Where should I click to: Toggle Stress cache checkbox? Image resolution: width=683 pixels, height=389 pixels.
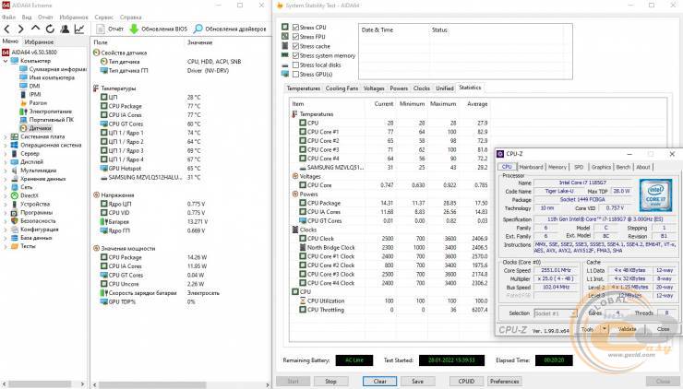[x=295, y=46]
